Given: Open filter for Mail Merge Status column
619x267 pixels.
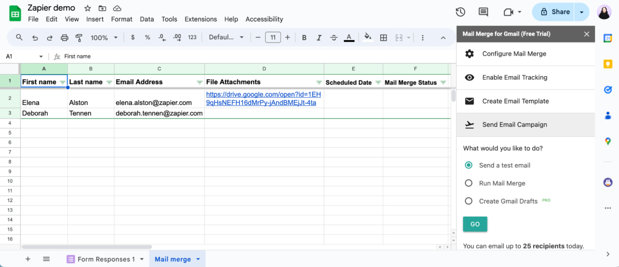Looking at the screenshot, I should pos(443,83).
